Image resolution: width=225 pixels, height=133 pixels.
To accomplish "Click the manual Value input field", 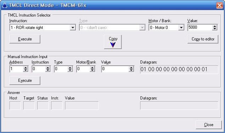I will pos(115,69).
